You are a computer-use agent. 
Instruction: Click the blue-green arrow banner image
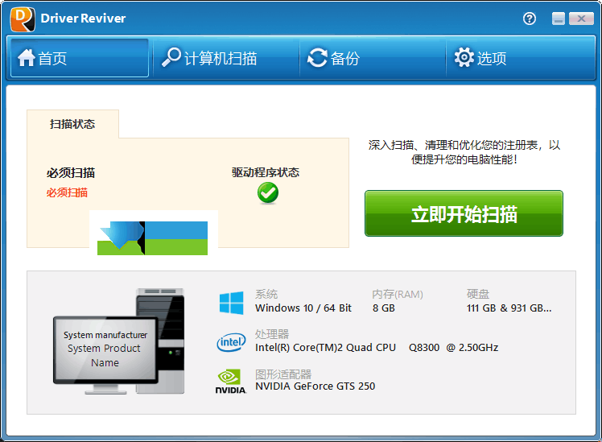(152, 238)
